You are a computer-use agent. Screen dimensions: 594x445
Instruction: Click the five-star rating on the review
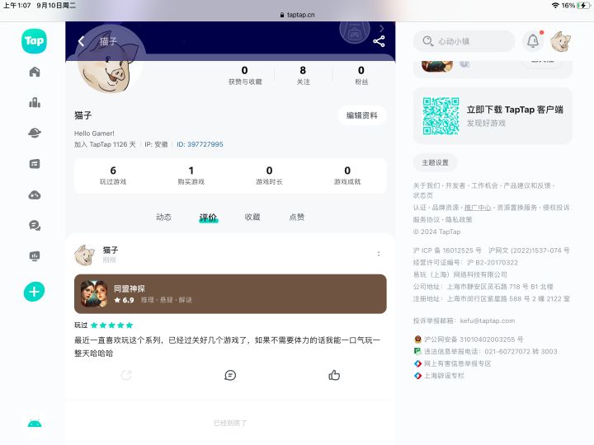[111, 326]
